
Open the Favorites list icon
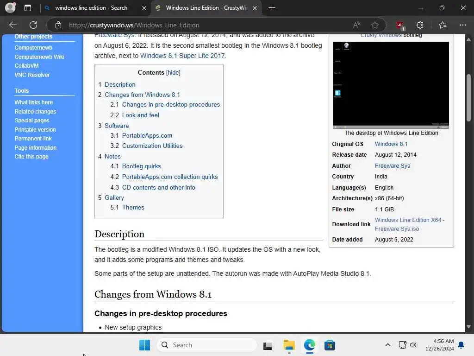pos(443,25)
